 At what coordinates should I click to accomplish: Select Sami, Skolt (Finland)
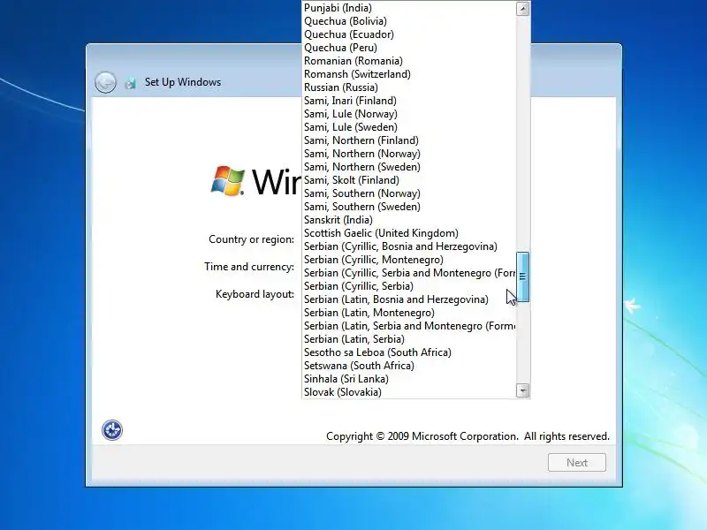click(x=409, y=180)
